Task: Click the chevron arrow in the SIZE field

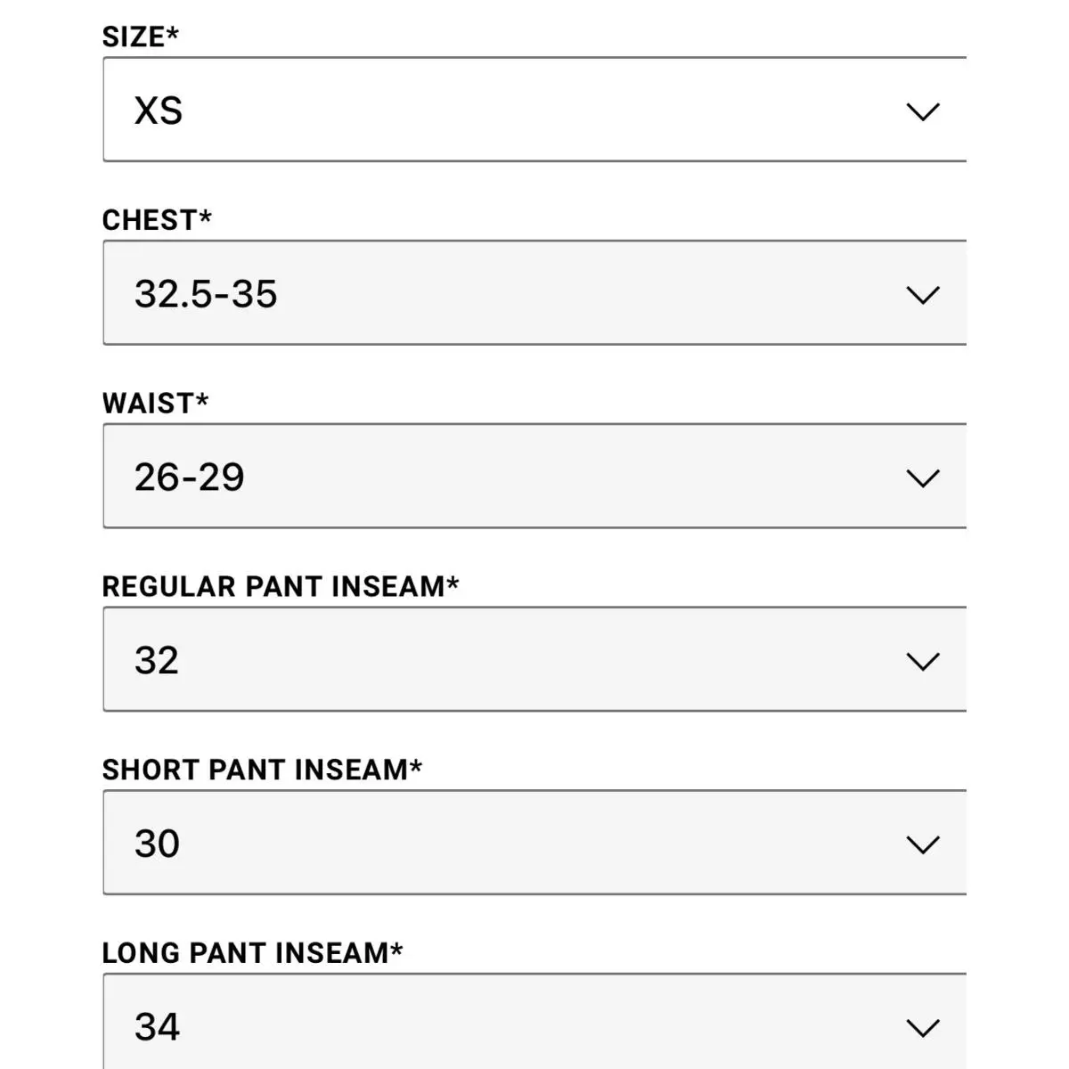Action: point(923,112)
